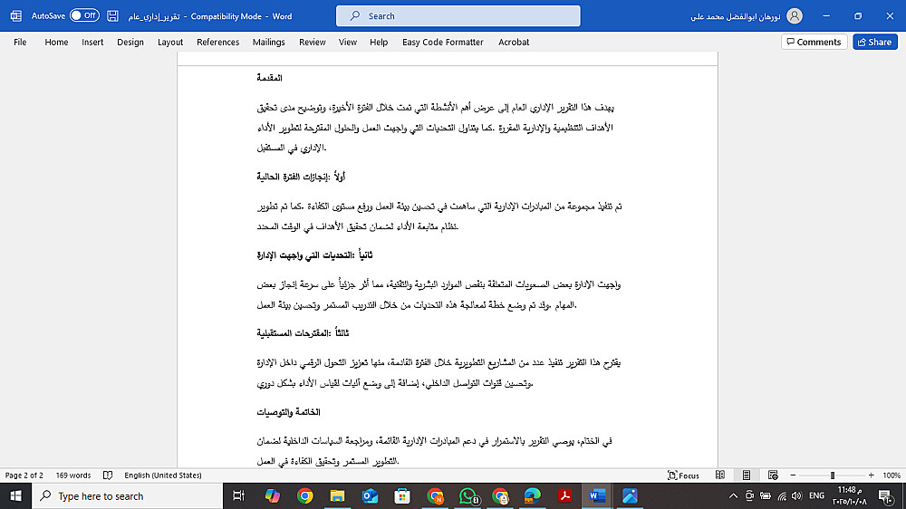Screen dimensions: 906x509
Task: Open Task View on the taskbar
Action: (238, 495)
